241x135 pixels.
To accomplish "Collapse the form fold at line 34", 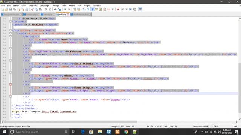I will (11, 30).
